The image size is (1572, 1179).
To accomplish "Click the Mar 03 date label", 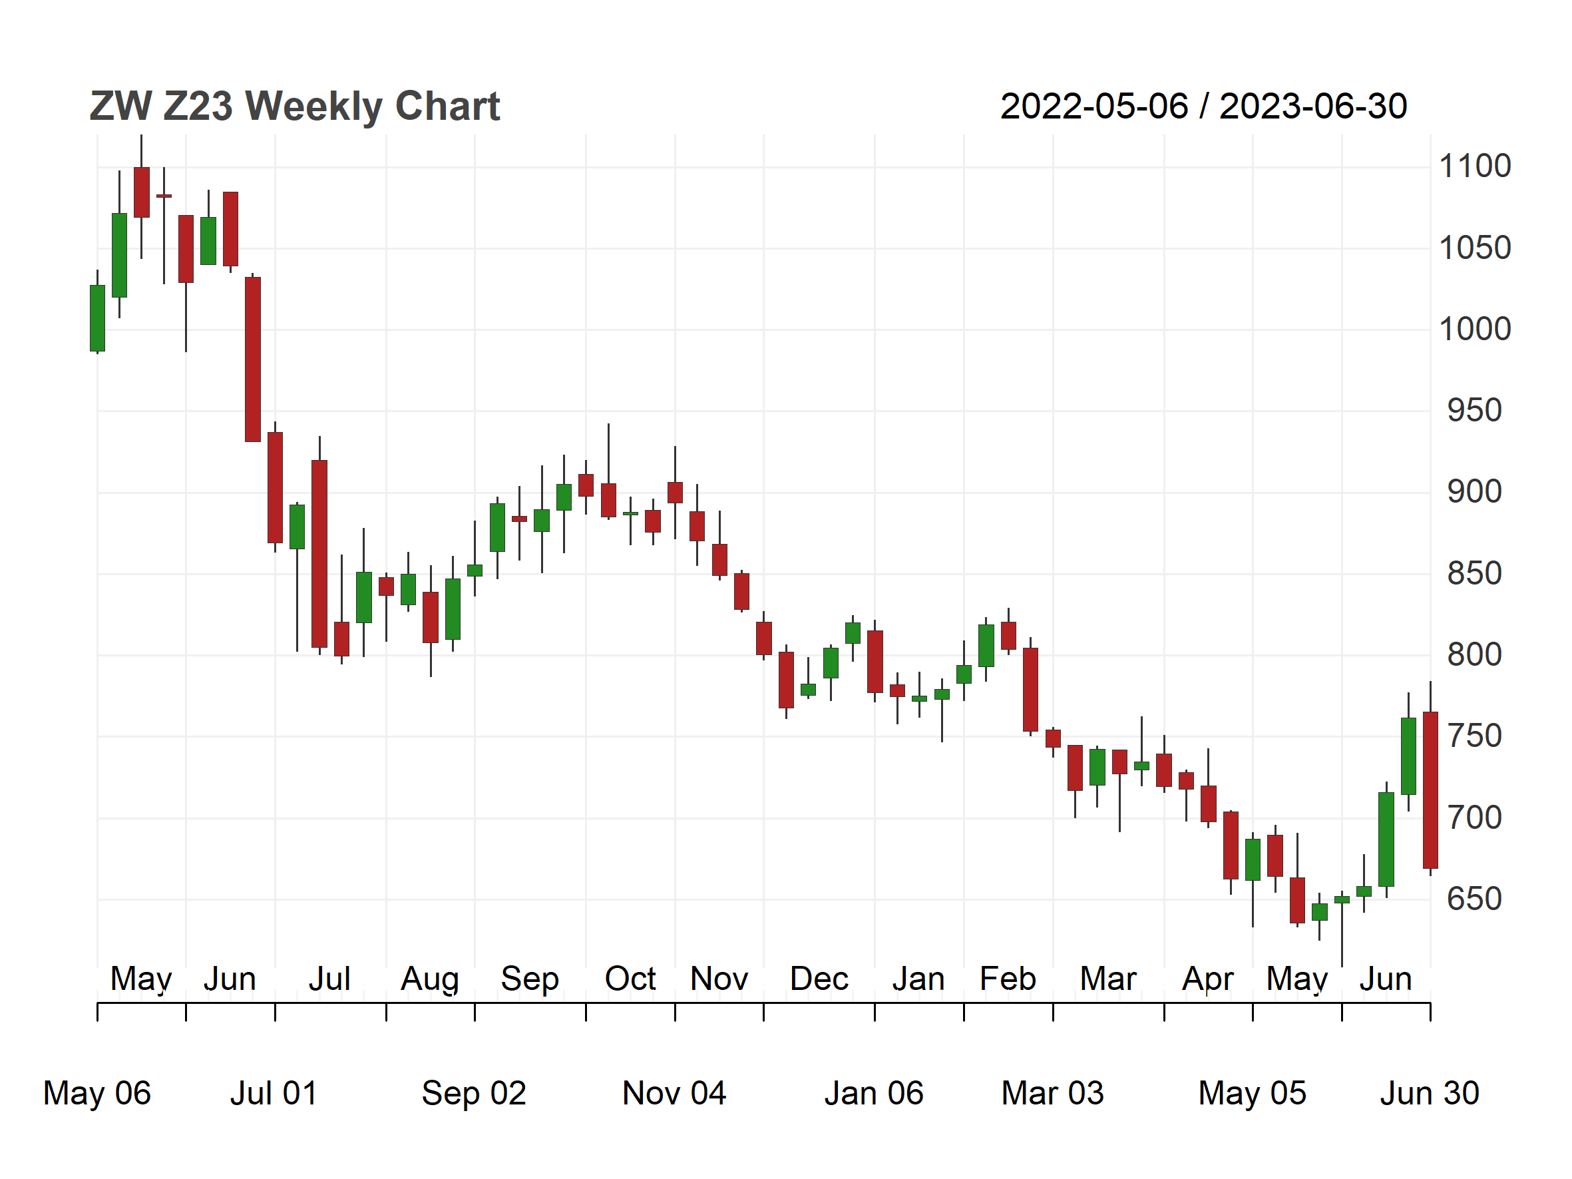I will (1052, 1093).
